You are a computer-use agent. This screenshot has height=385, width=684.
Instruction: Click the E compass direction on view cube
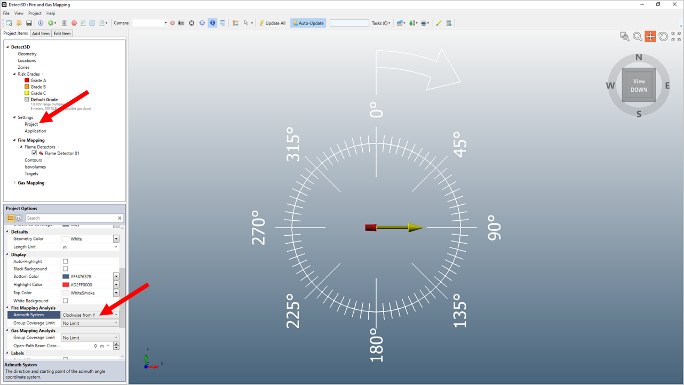[x=667, y=85]
